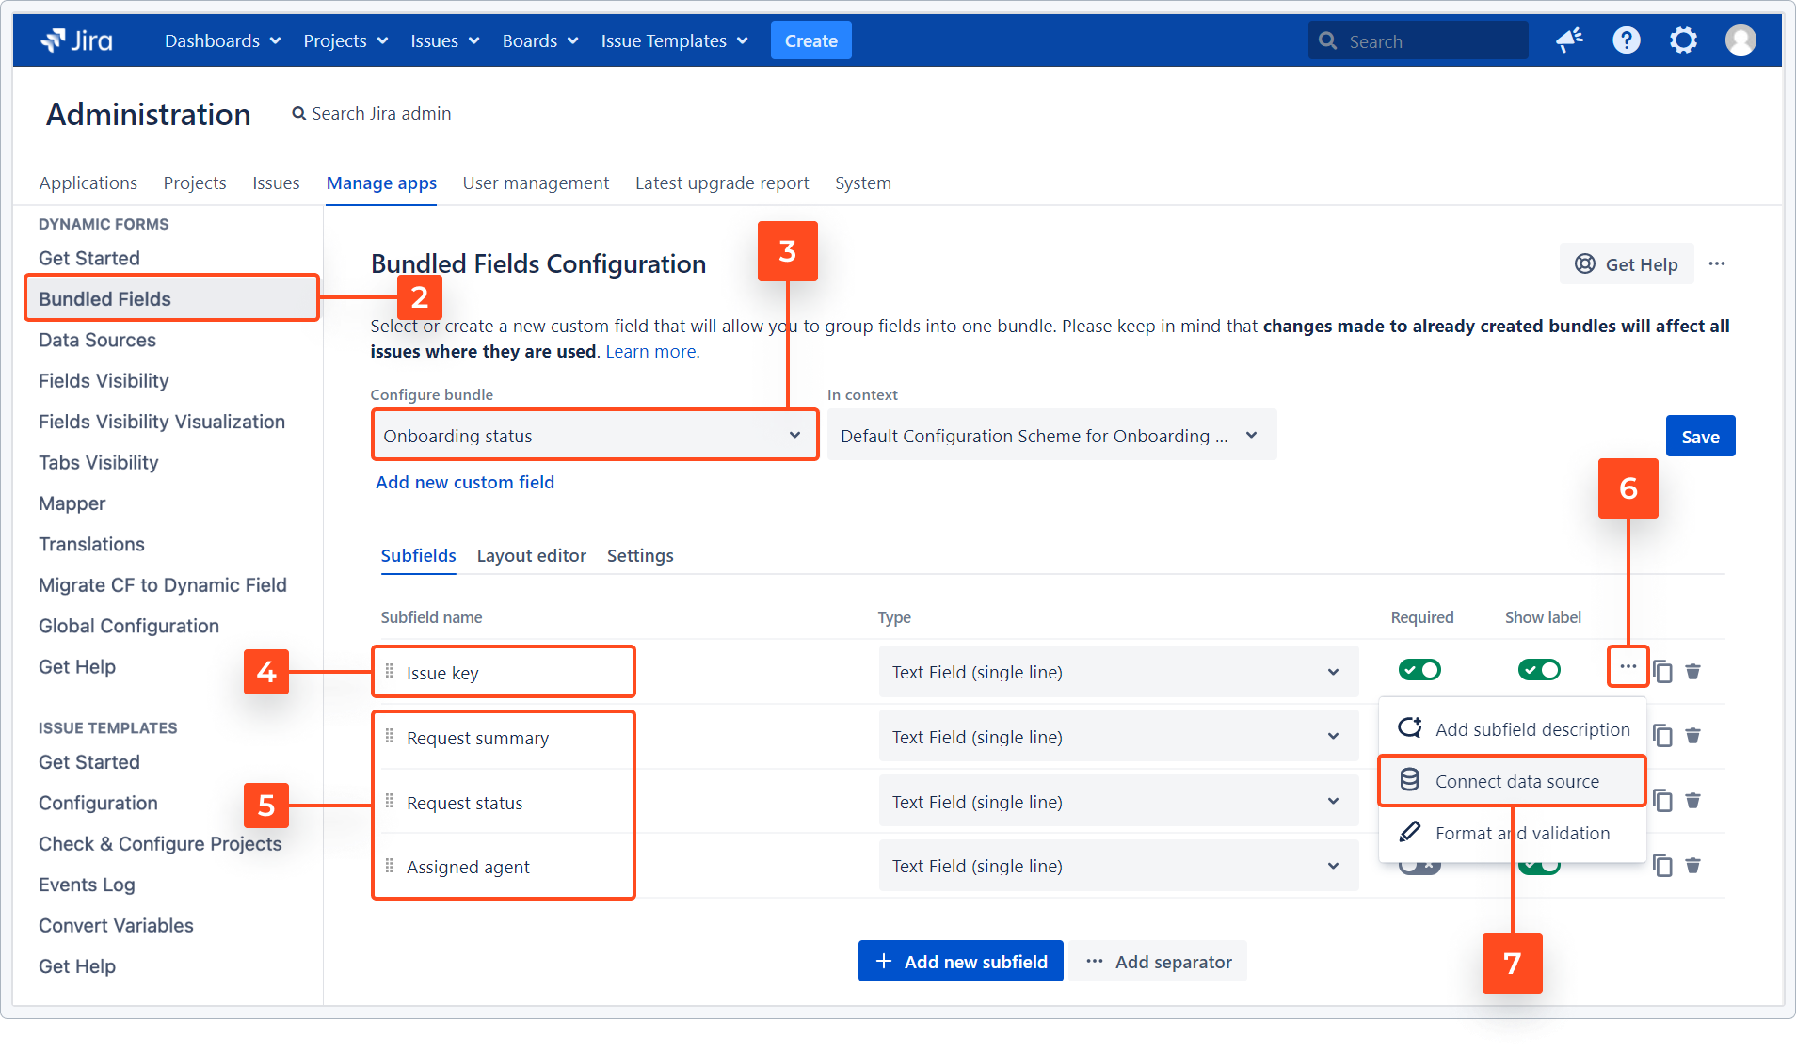
Task: Grab the drag handle of Request summary
Action: [390, 736]
